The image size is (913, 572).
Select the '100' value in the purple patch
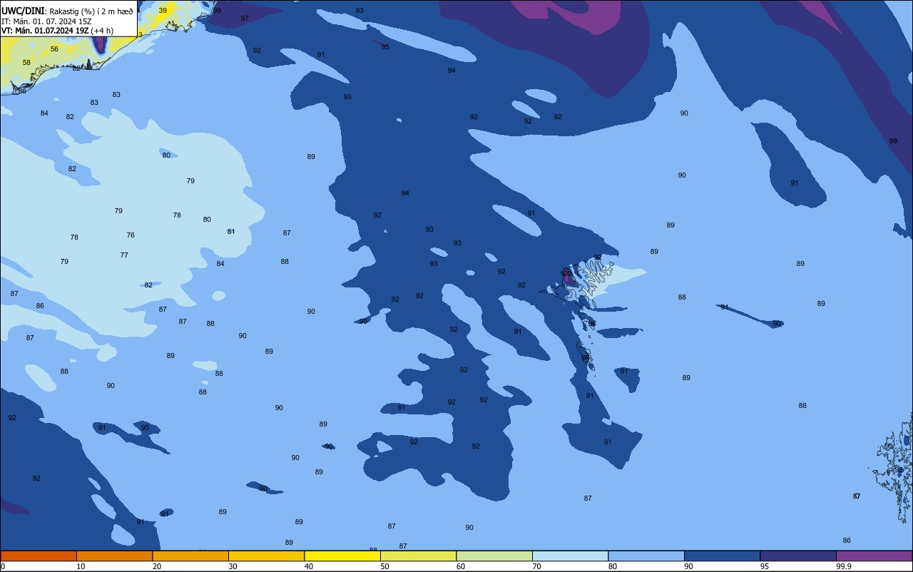566,274
